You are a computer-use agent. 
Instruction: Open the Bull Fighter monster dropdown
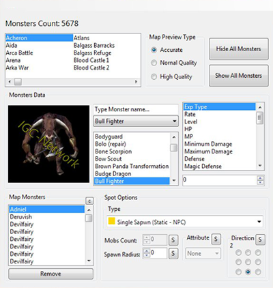click(x=136, y=121)
